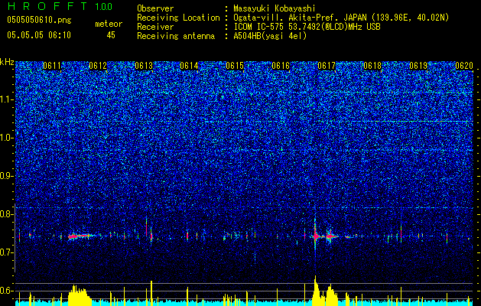
Task: Click the 1.1 kHz axis label
Action: tap(6, 99)
